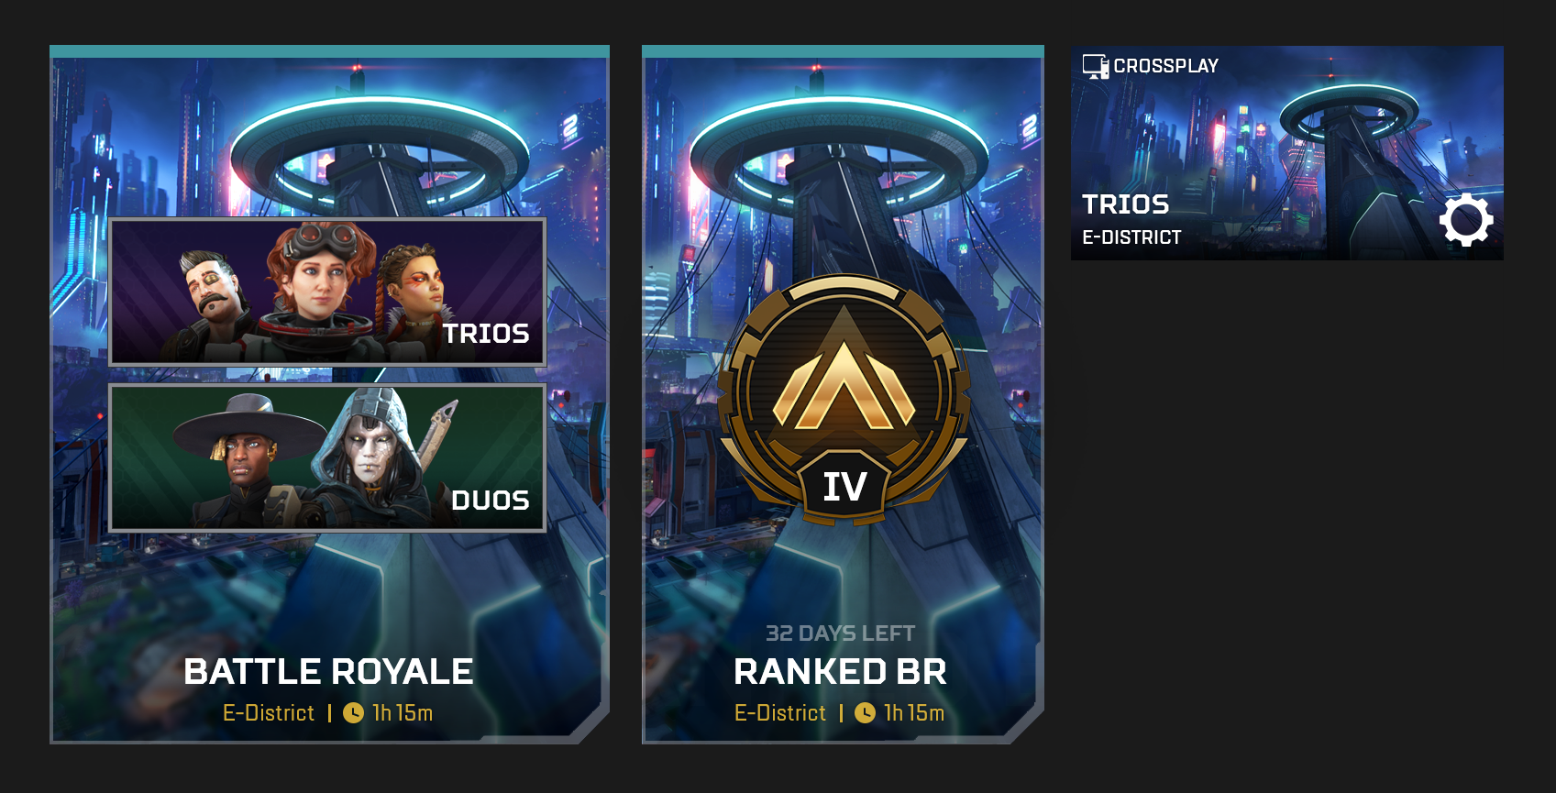Click the Crossplay monitor icon

1096,67
